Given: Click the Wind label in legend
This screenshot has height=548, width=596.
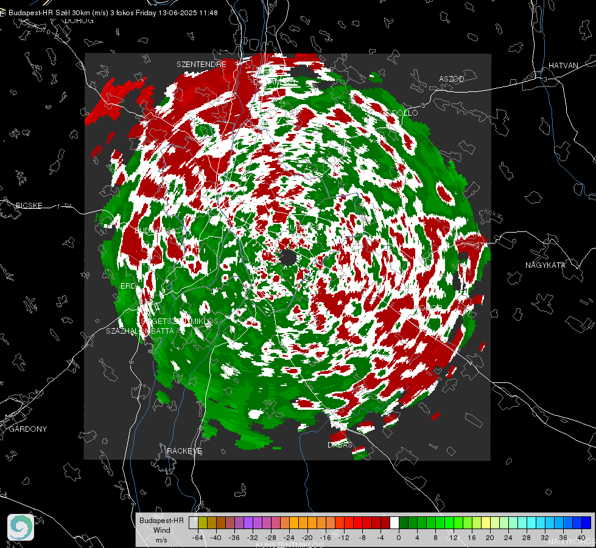Looking at the screenshot, I should pos(161,530).
